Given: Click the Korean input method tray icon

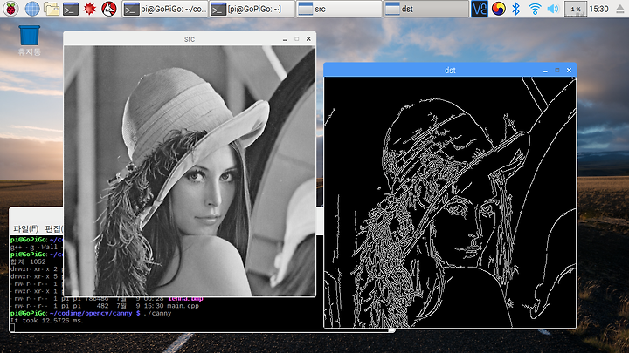Looking at the screenshot, I should tap(499, 9).
